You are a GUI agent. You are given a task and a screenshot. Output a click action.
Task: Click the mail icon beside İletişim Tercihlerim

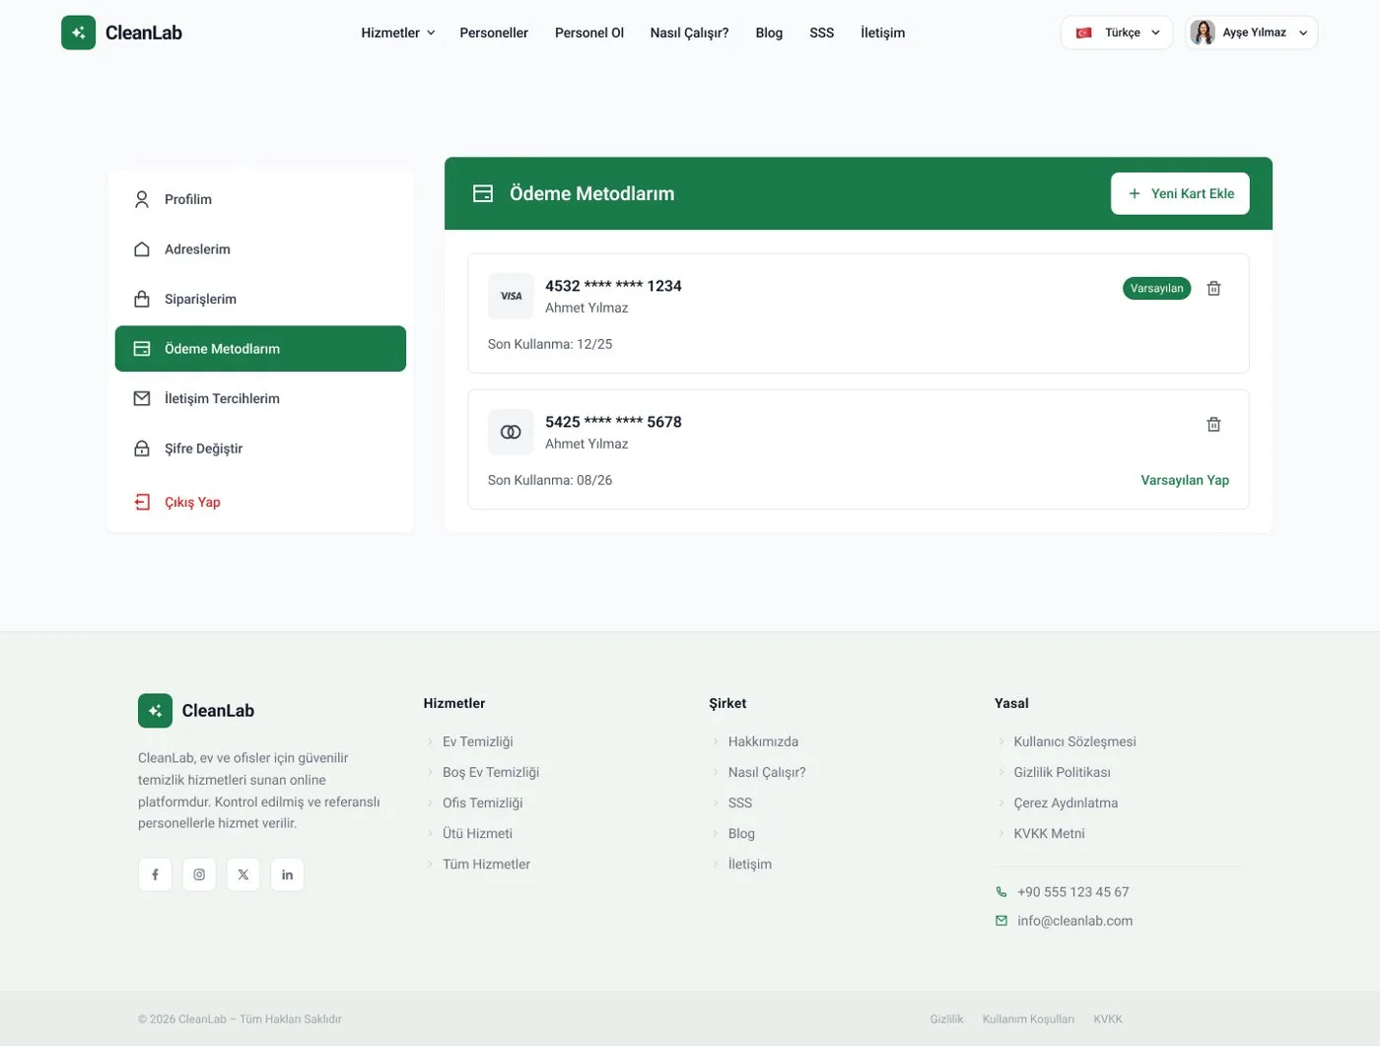pos(142,398)
